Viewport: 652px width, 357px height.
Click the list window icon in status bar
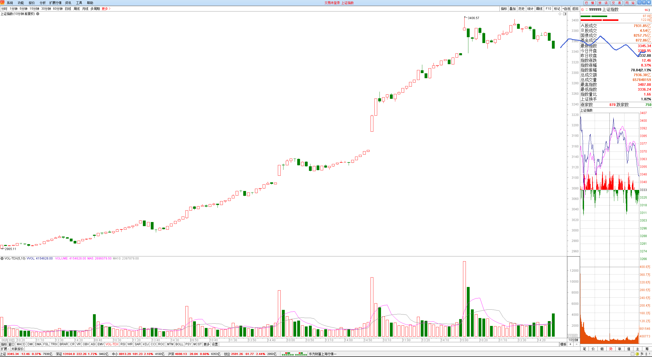coord(633,354)
